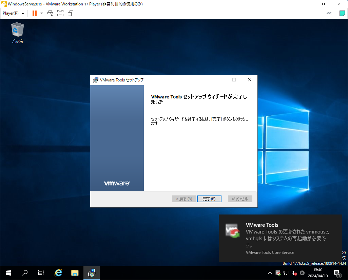Open the Windows Start menu
Viewport: 348px width, 280px height.
[x=8, y=273]
